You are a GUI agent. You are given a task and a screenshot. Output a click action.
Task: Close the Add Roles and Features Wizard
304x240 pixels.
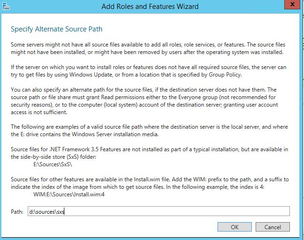pyautogui.click(x=292, y=4)
